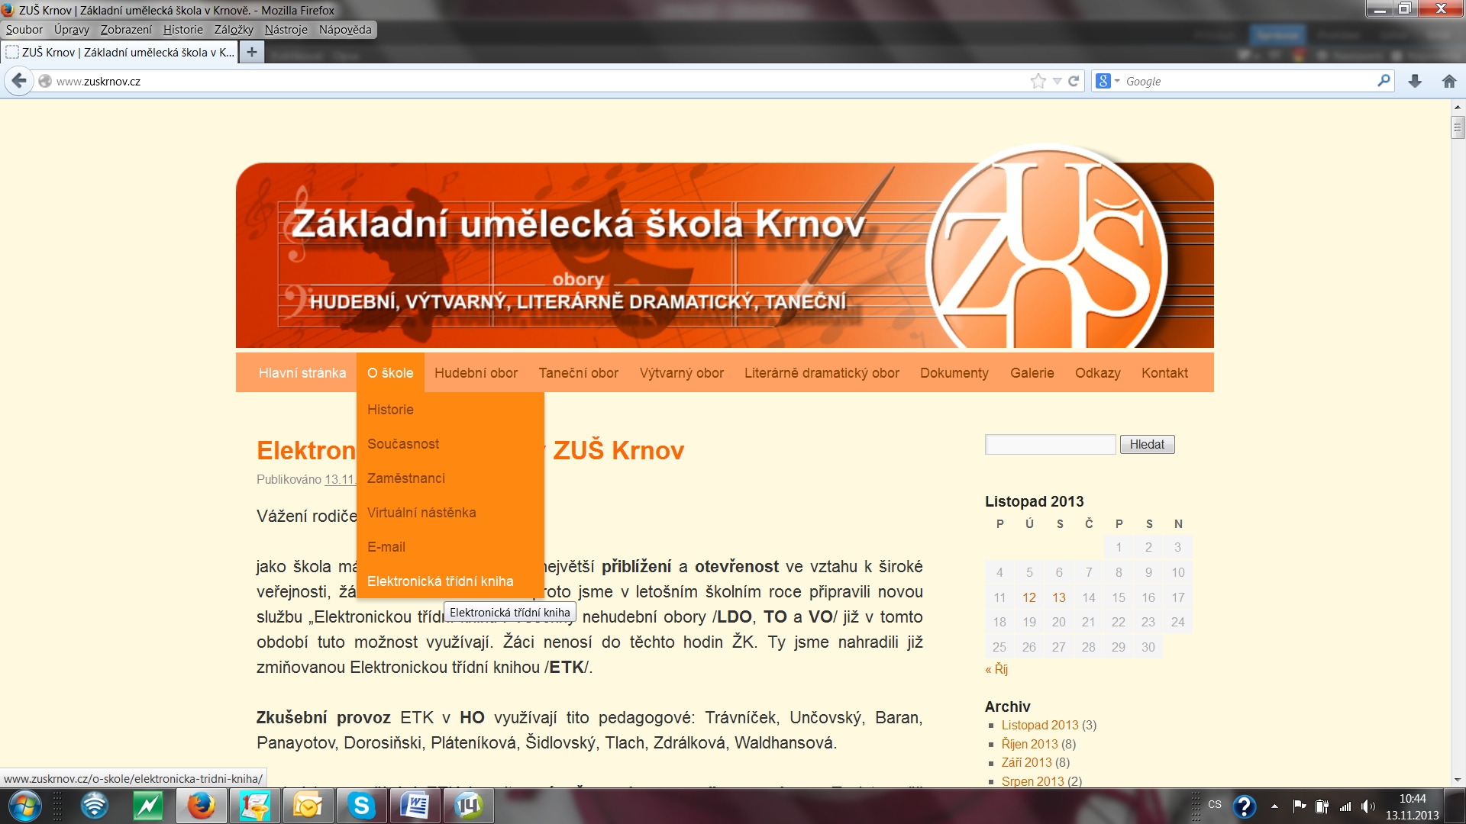Bookmark this page with the star icon
This screenshot has height=824, width=1466.
click(x=1038, y=81)
